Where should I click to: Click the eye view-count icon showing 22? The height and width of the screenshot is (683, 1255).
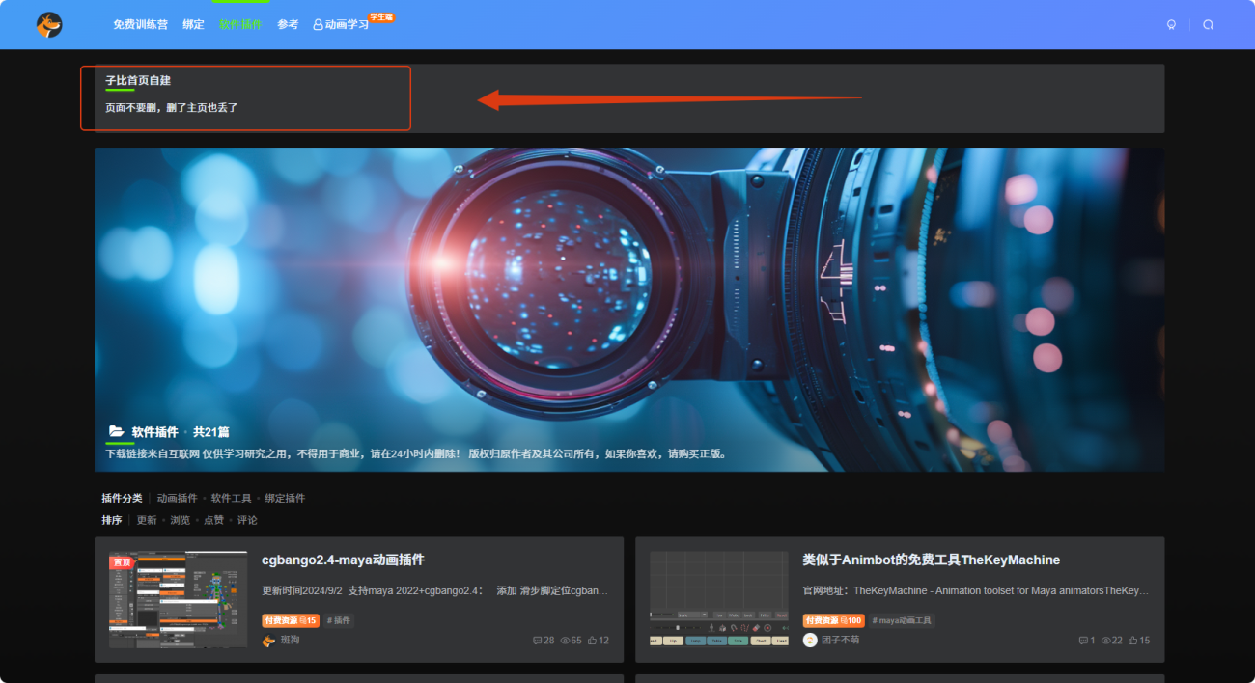coord(1105,640)
